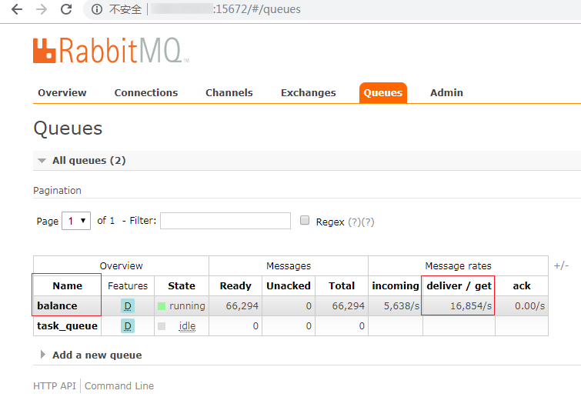Open the balance queue link
The height and width of the screenshot is (407, 581).
tap(57, 306)
